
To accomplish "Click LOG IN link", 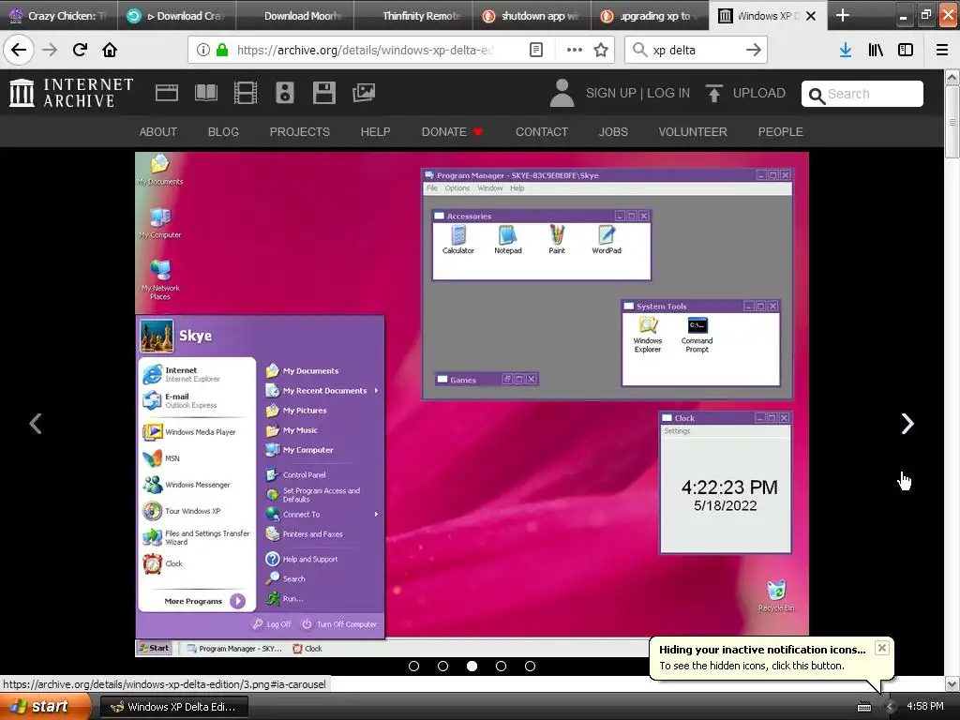I will [668, 93].
